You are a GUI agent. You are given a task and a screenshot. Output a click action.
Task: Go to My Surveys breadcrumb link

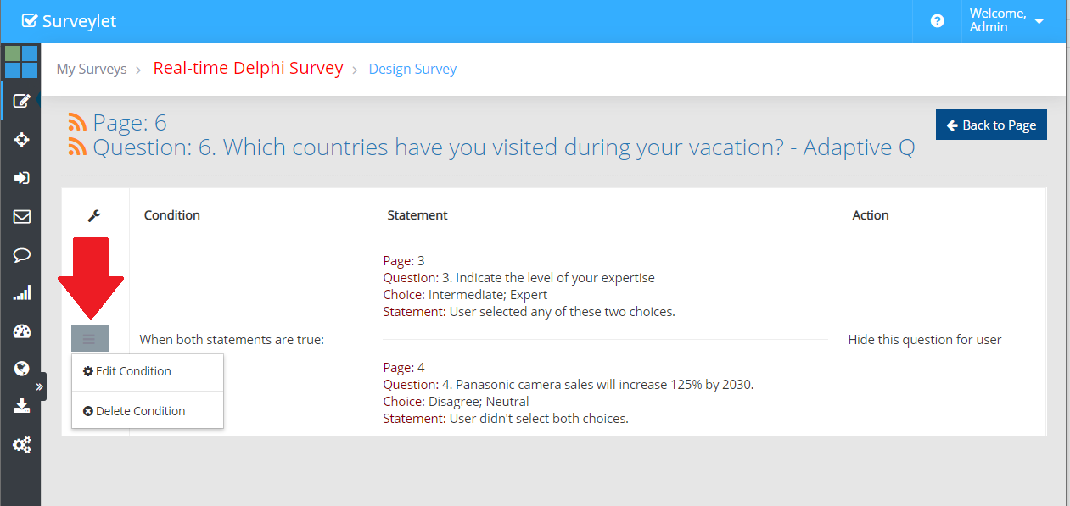click(x=92, y=70)
